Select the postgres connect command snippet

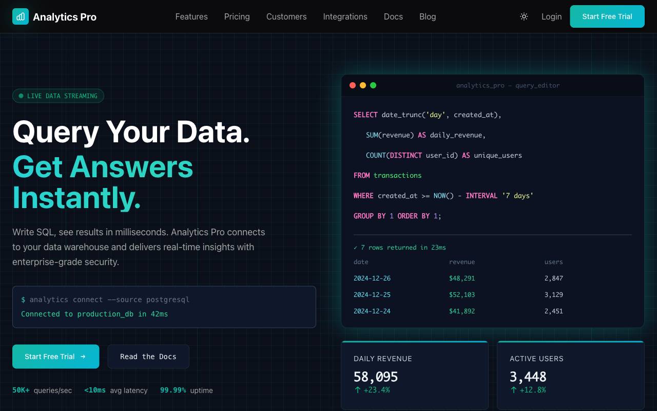[105, 300]
